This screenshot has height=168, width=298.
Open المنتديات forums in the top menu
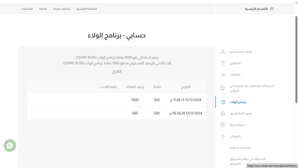27,9
